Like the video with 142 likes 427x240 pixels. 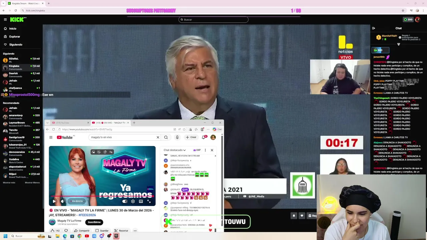click(55, 231)
